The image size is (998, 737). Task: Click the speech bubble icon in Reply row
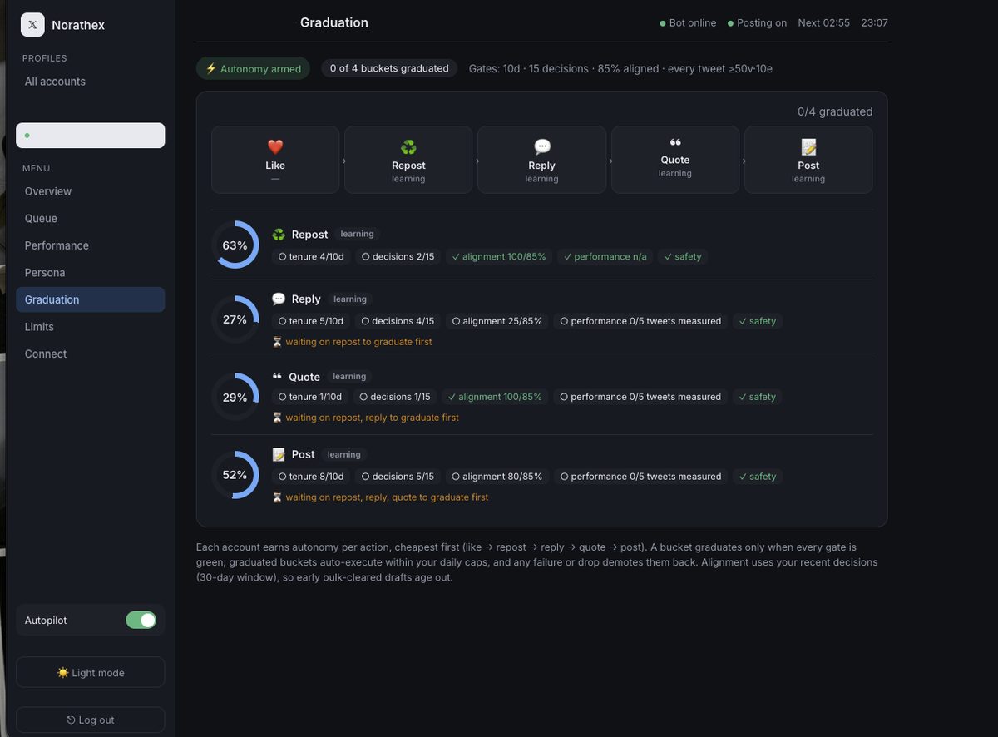pos(279,299)
